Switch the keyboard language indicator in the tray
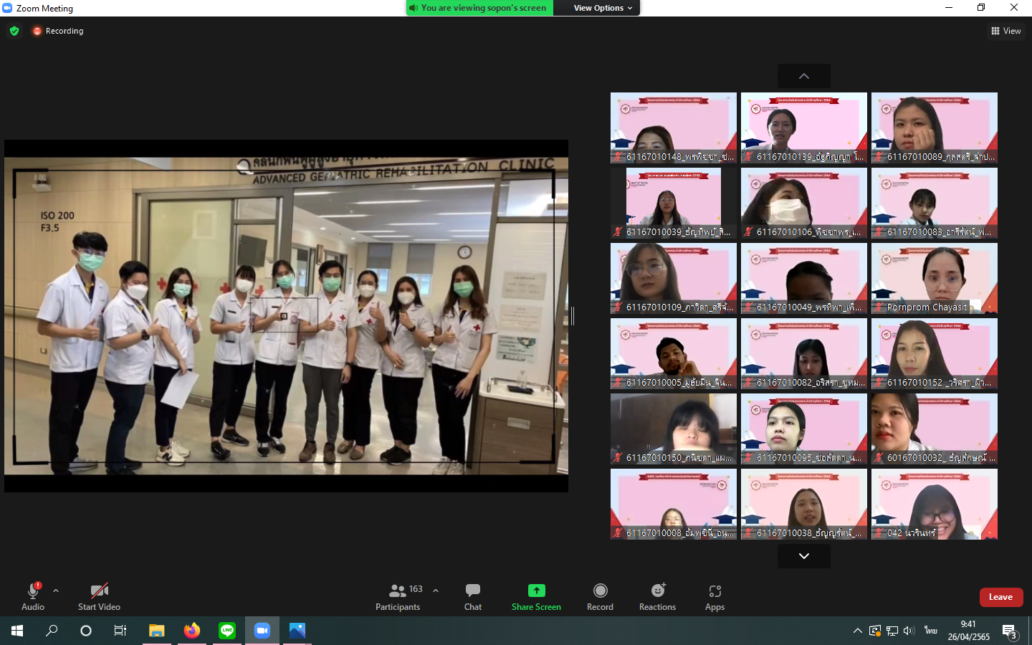The image size is (1032, 645). pos(930,631)
